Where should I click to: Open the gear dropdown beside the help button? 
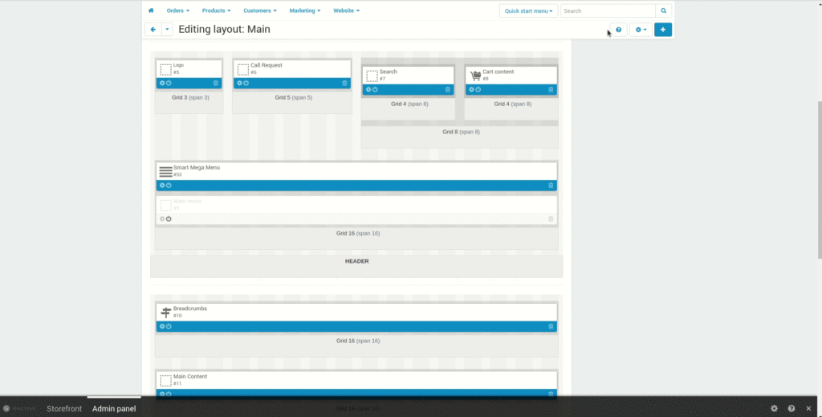coord(641,30)
